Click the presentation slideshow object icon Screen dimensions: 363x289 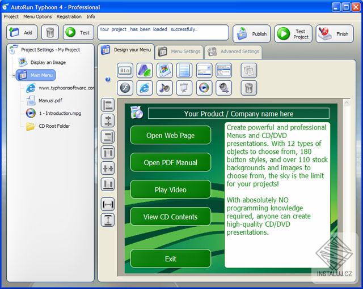[184, 88]
